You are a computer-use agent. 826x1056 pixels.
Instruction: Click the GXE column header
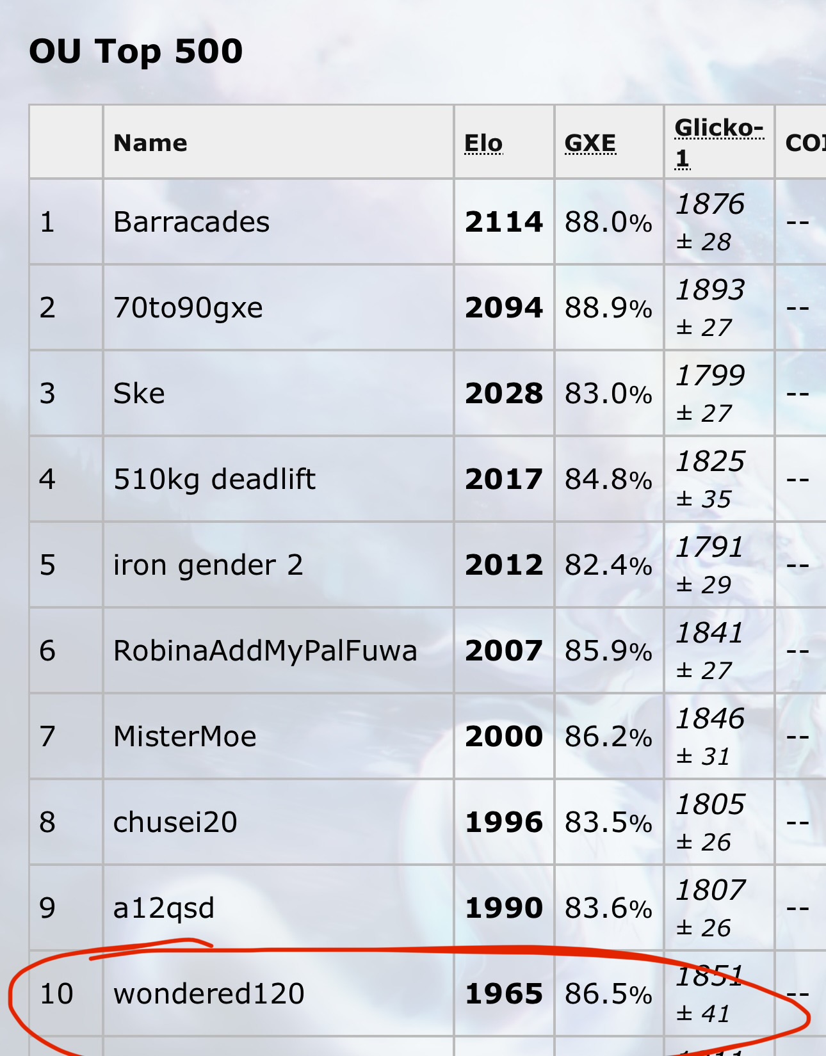click(x=590, y=143)
